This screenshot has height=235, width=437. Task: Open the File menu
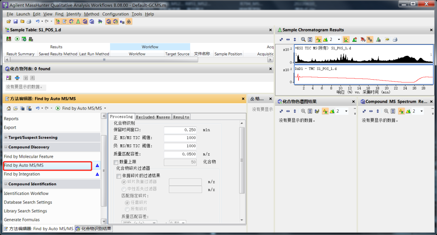pyautogui.click(x=10, y=14)
